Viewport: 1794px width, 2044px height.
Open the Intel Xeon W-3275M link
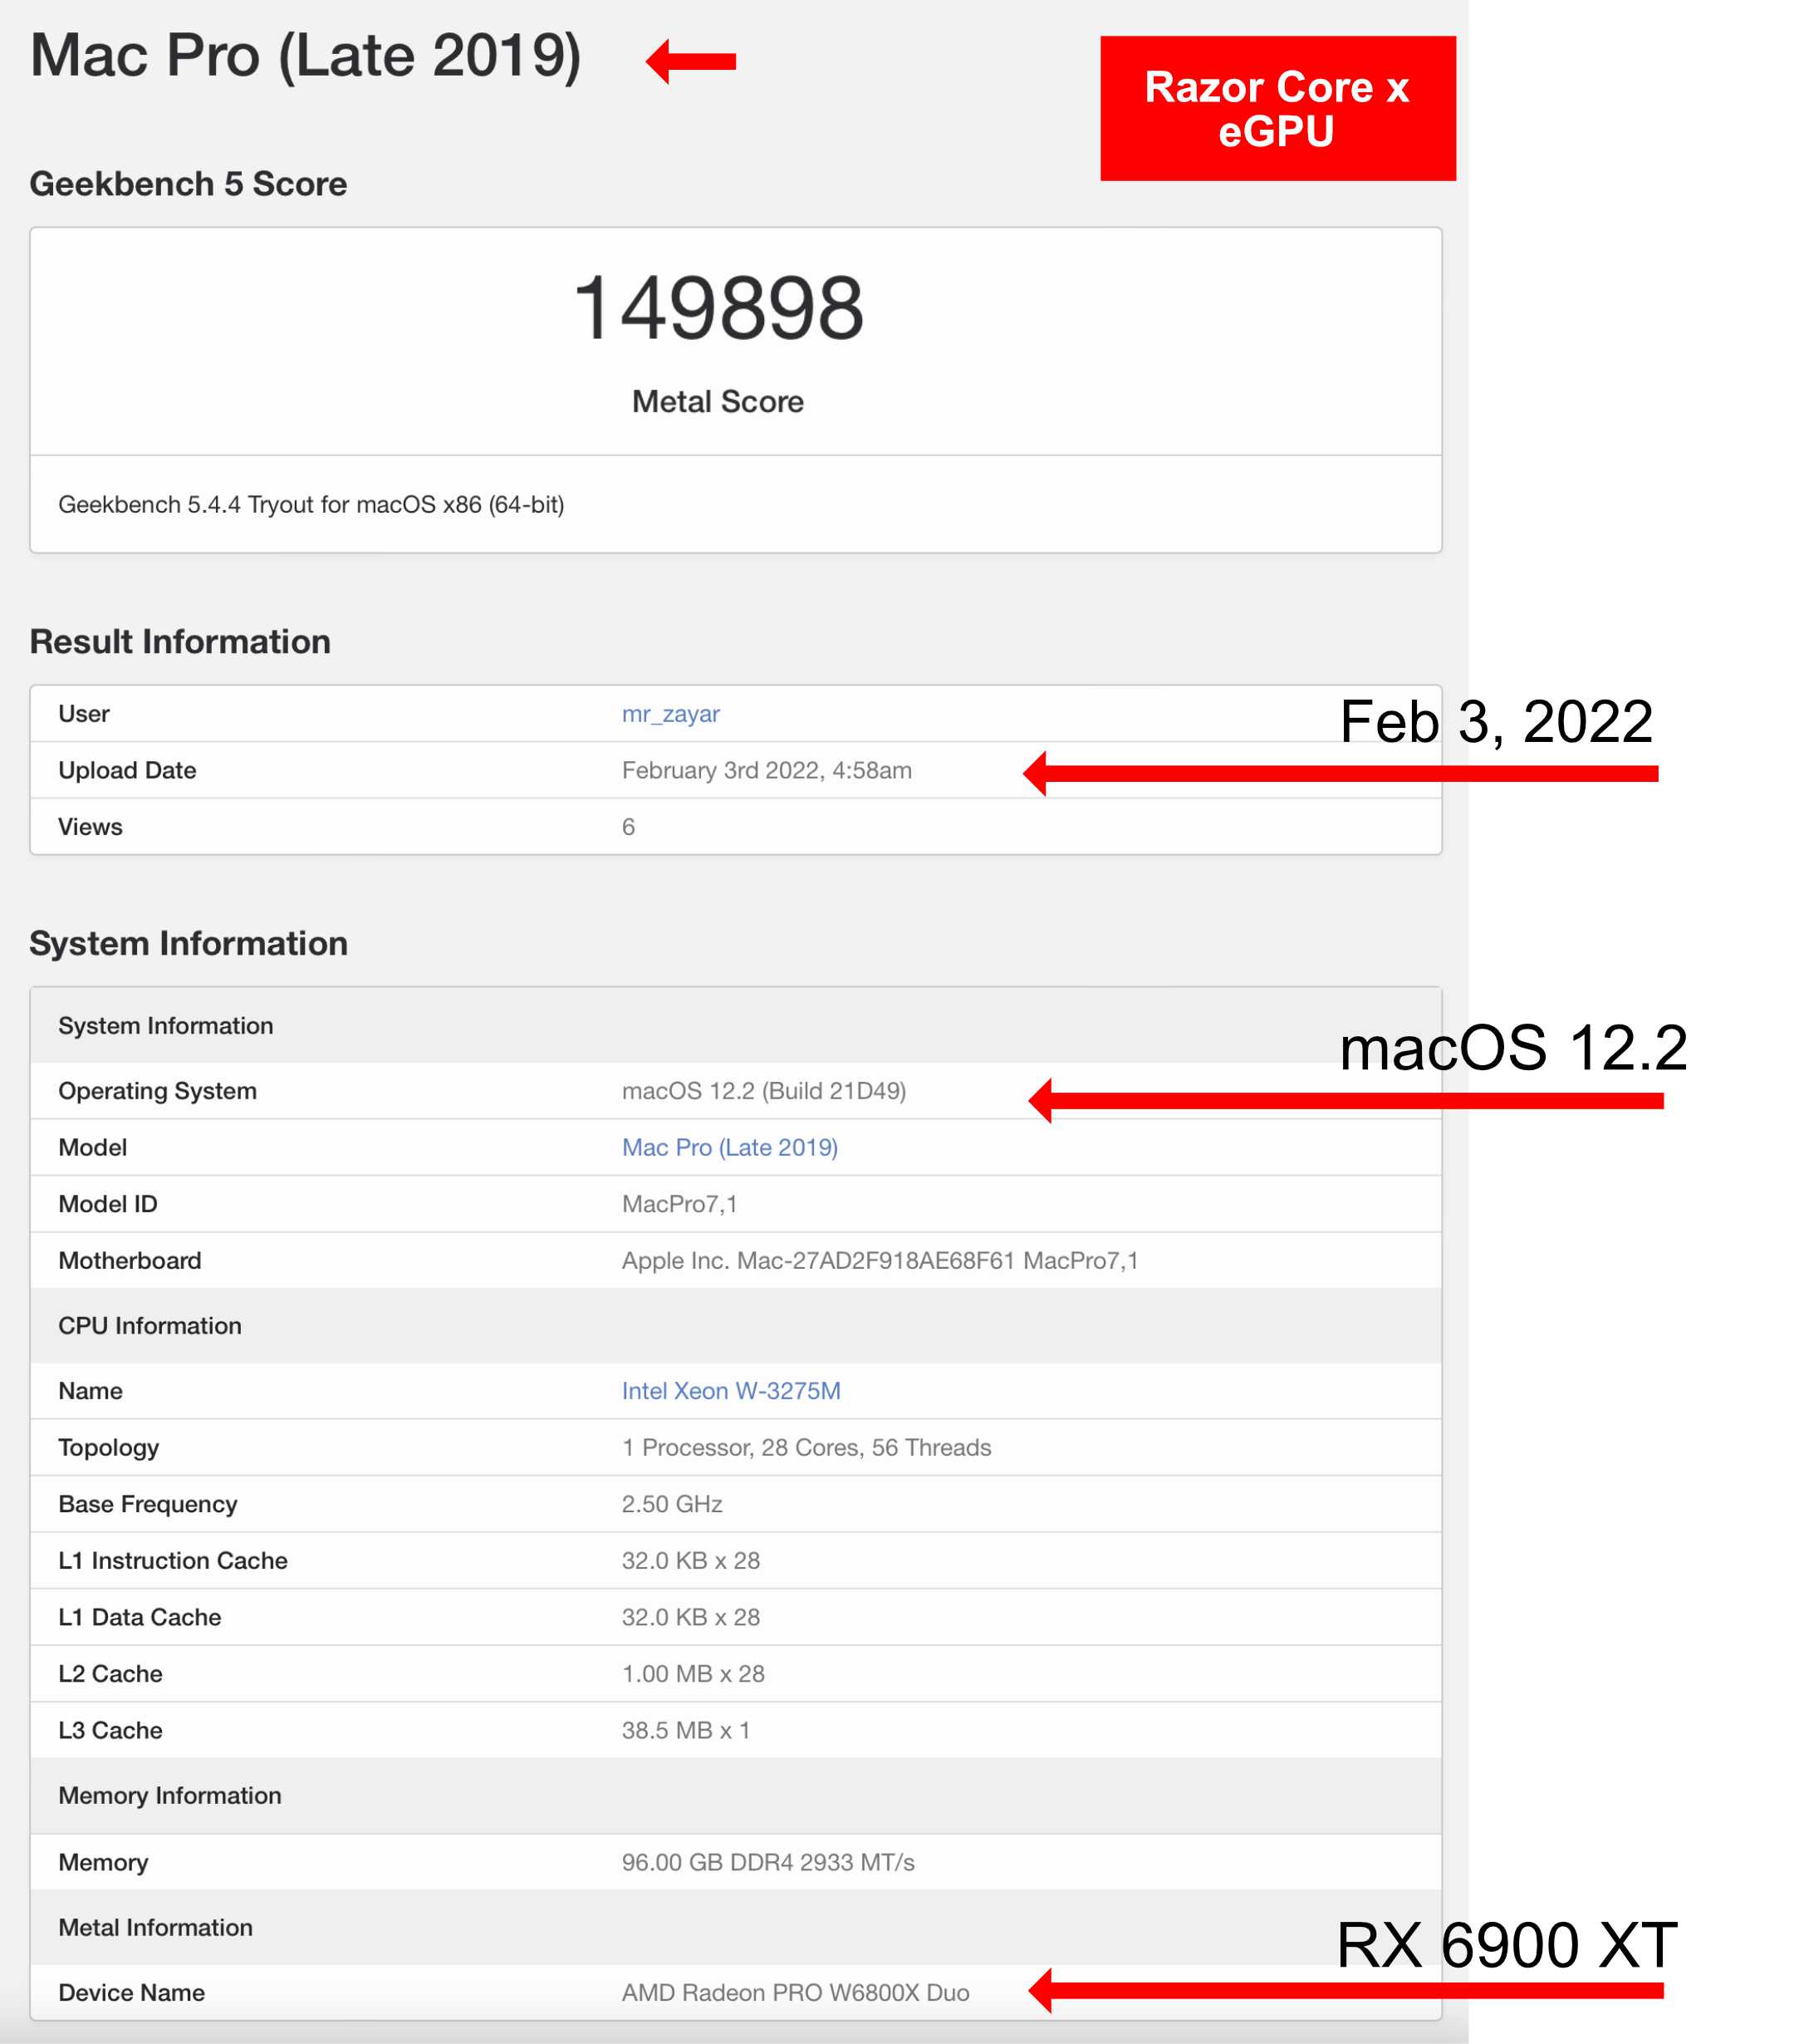point(729,1390)
